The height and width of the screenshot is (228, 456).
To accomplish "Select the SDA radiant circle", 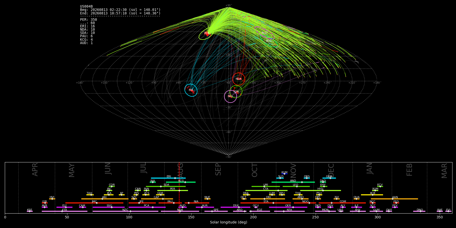I will click(x=236, y=91).
